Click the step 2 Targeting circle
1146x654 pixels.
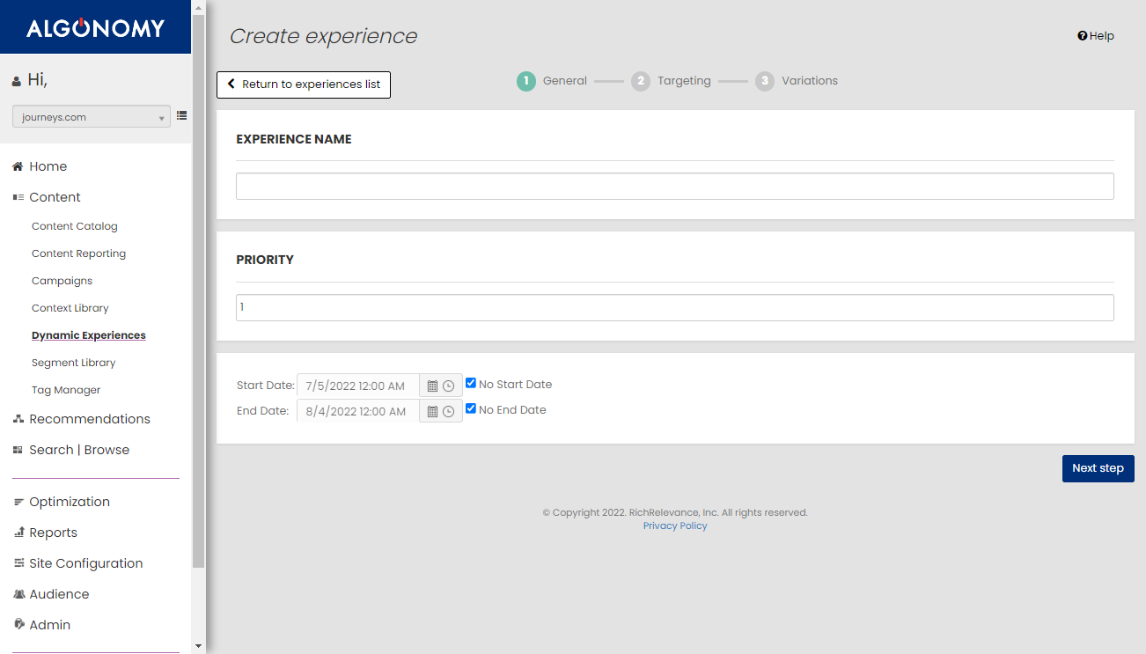[x=641, y=82]
